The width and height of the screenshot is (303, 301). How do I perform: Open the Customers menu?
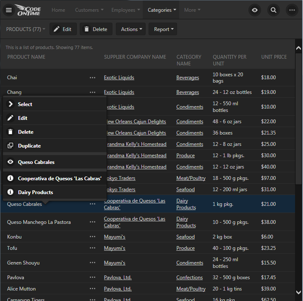[89, 10]
